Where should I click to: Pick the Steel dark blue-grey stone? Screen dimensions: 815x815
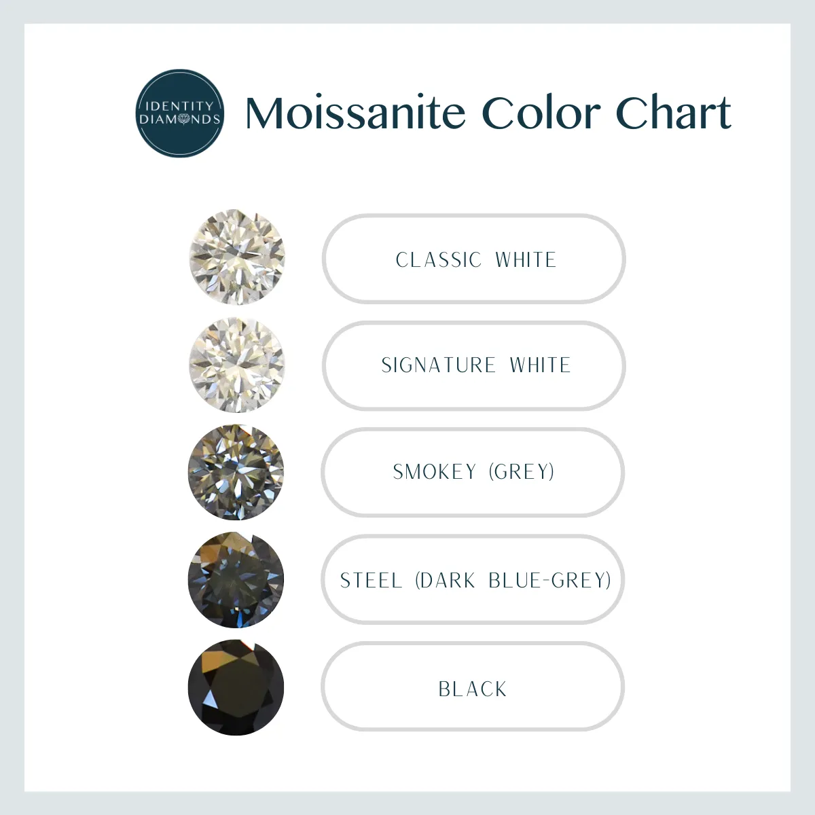[x=236, y=579]
